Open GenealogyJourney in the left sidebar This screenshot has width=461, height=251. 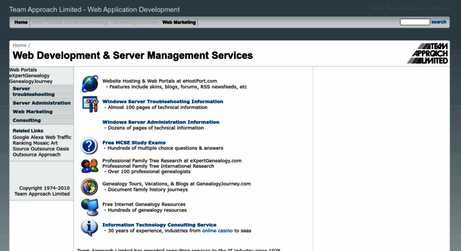(31, 81)
